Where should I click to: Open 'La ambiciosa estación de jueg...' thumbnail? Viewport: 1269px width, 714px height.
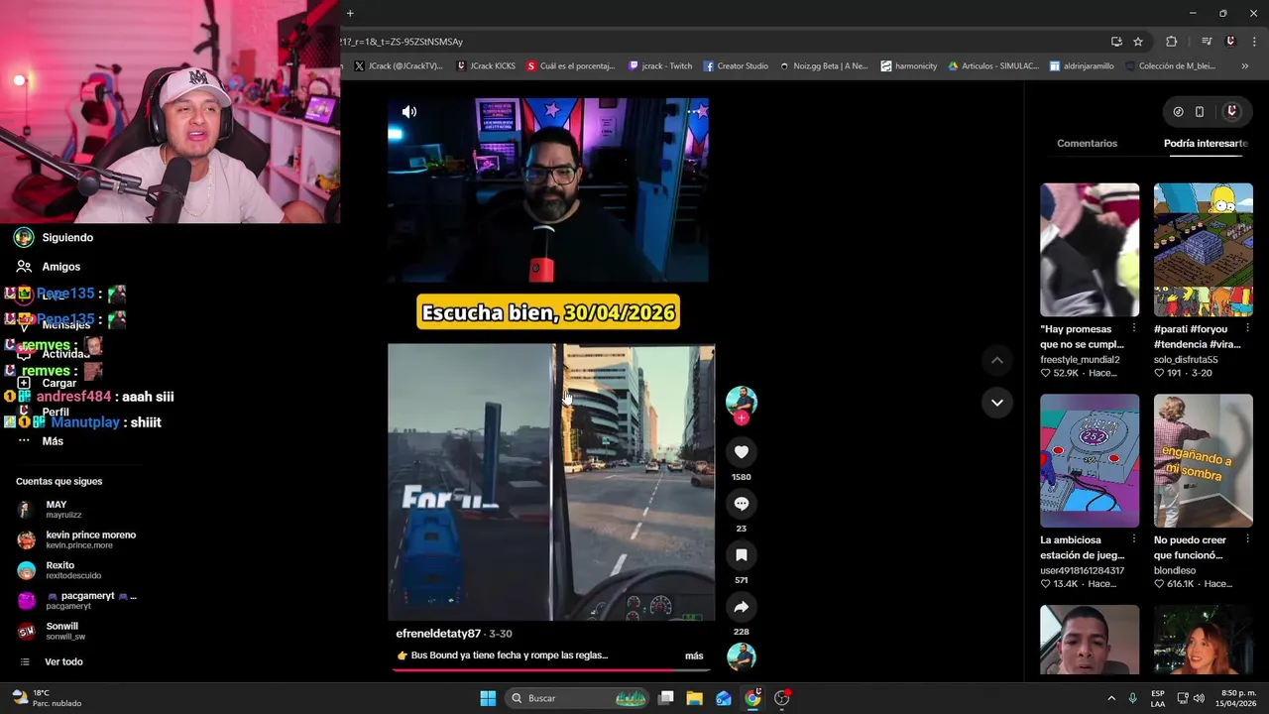pyautogui.click(x=1090, y=461)
